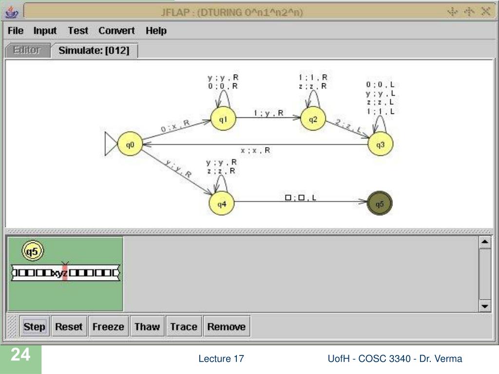Click the highlighted tape head cell
Image resolution: width=499 pixels, height=374 pixels.
point(65,273)
